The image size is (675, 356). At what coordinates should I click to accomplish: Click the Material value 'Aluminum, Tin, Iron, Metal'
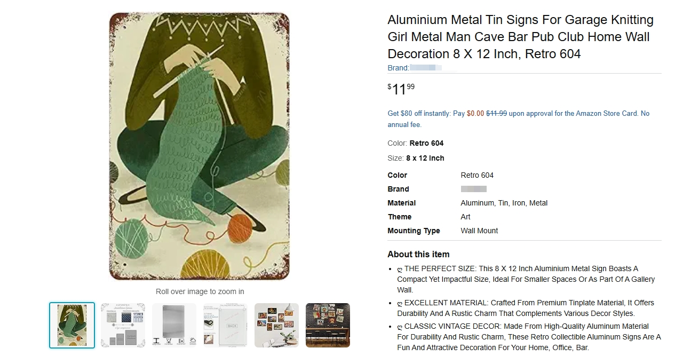pos(504,203)
